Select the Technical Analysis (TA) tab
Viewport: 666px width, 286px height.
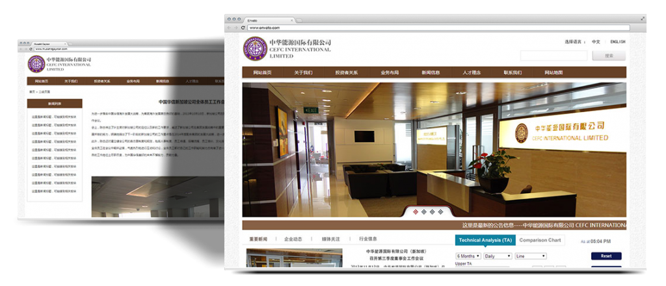[x=485, y=240]
